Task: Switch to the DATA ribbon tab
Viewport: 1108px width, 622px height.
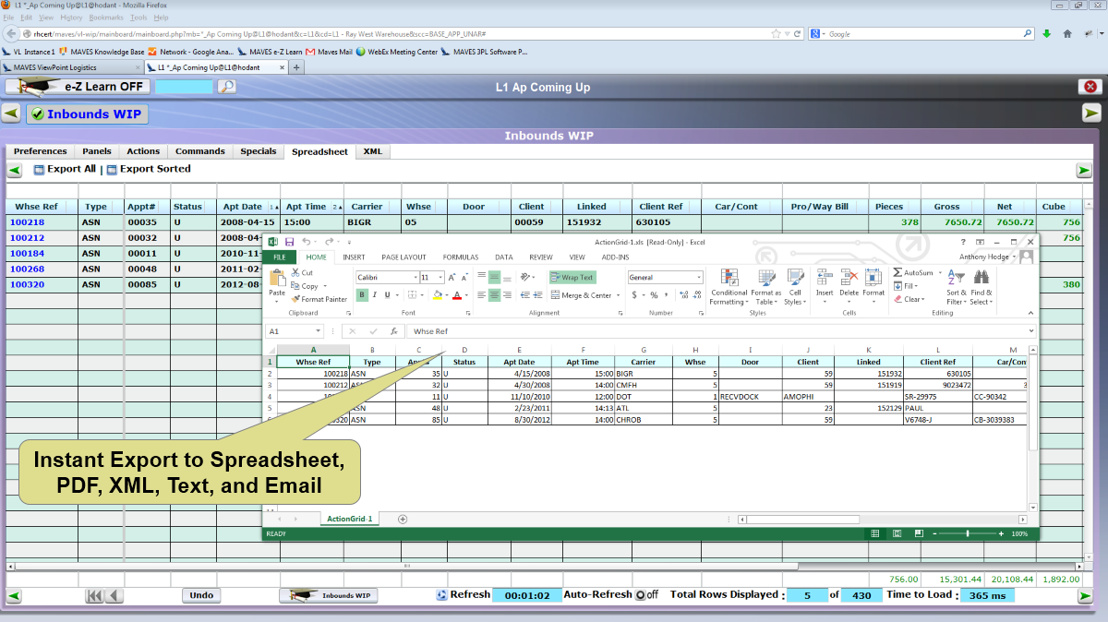Action: (504, 257)
